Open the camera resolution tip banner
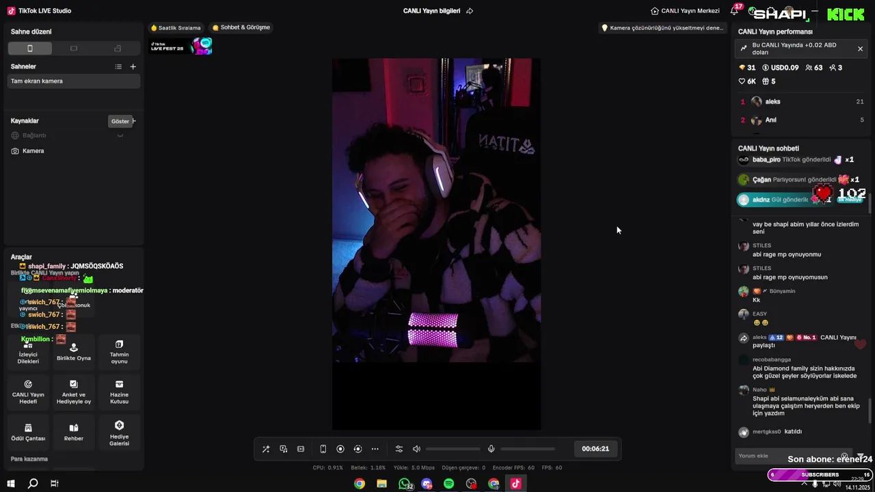Screen dimensions: 875x492 point(662,28)
